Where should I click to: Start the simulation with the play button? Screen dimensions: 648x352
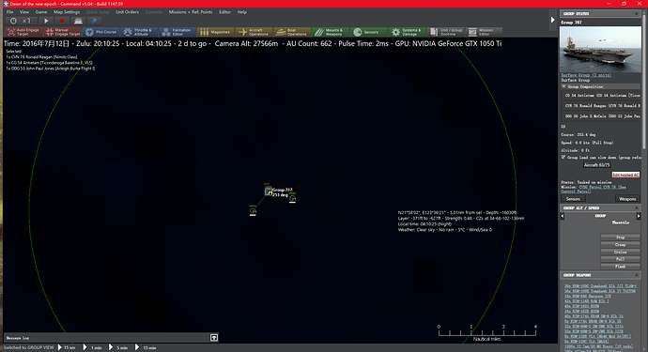[x=46, y=21]
